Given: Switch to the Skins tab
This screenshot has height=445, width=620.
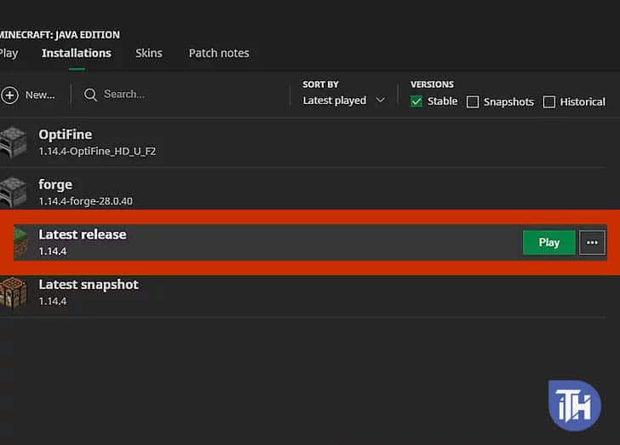Looking at the screenshot, I should coord(148,53).
